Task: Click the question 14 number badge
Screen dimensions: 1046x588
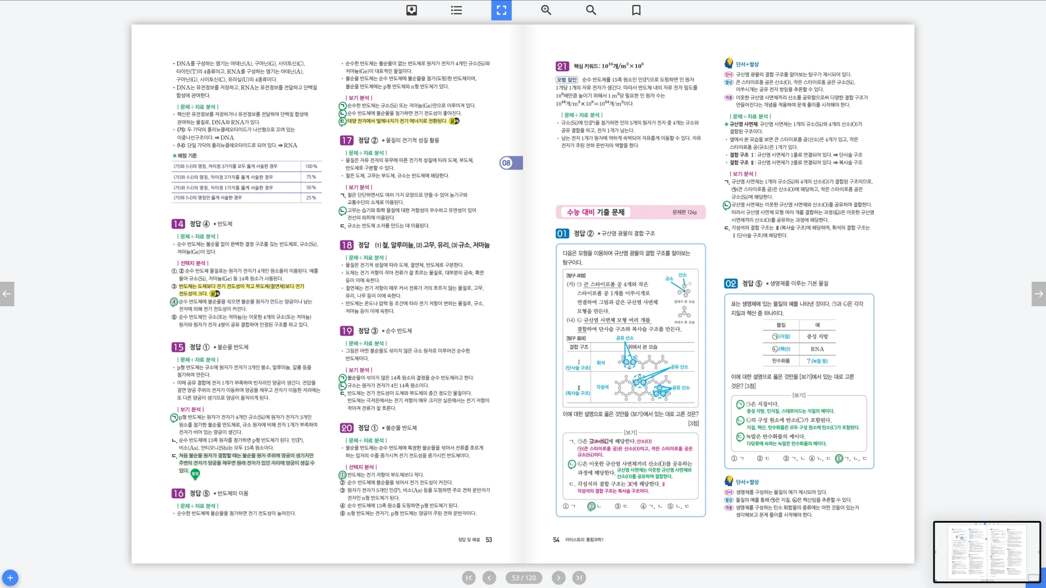Action: pos(178,224)
